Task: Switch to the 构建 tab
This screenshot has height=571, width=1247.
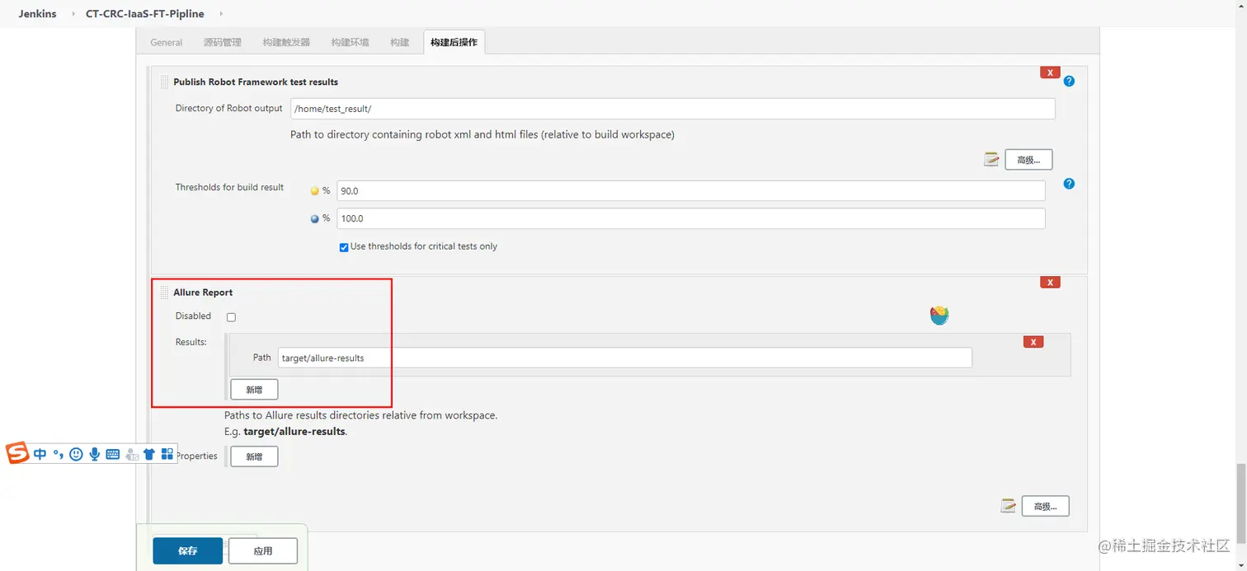Action: (400, 42)
